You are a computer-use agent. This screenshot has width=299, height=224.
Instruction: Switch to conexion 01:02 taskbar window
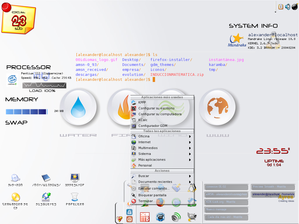(226, 187)
